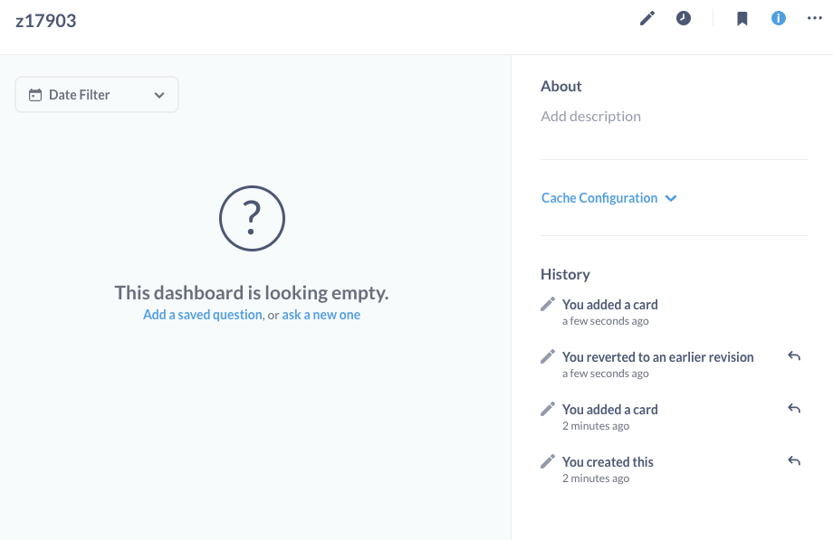Click the blue info icon in toolbar

pos(778,18)
